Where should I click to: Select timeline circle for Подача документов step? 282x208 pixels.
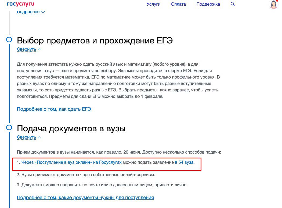tap(9, 127)
